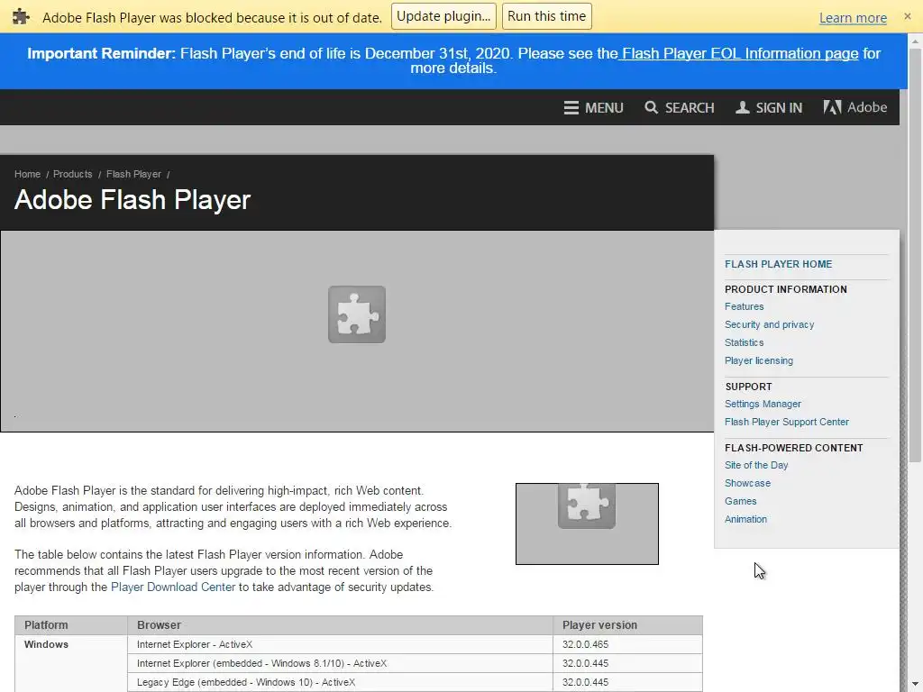Go to Products breadcrumb
Image resolution: width=923 pixels, height=692 pixels.
pyautogui.click(x=72, y=174)
